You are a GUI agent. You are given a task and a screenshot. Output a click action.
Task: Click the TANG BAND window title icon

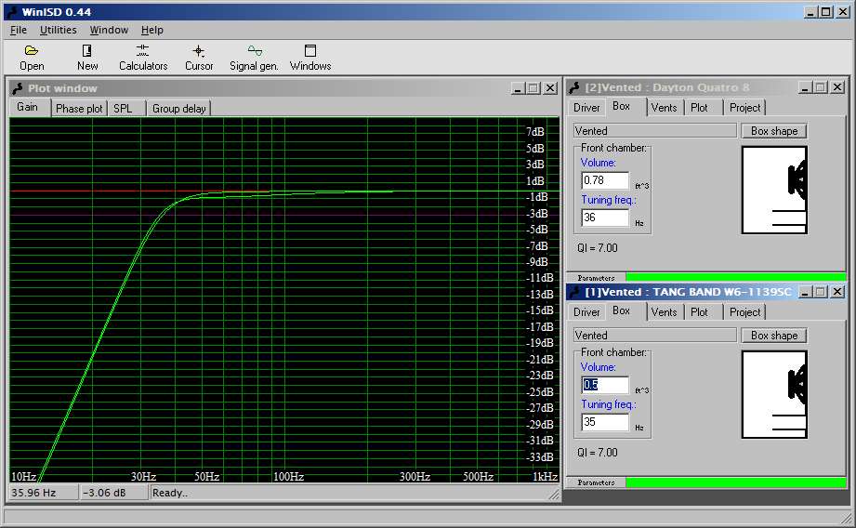(x=573, y=292)
